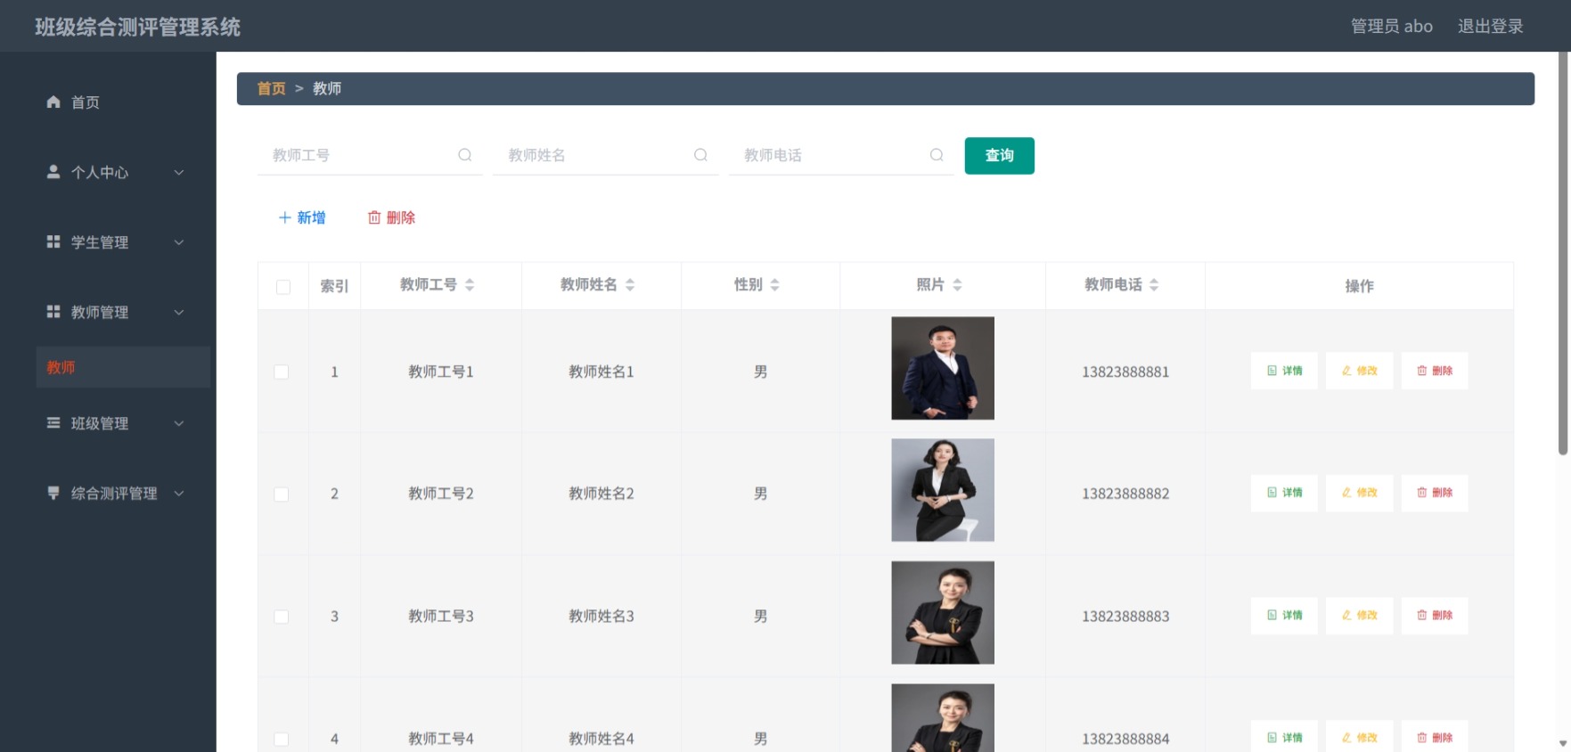
Task: Open the 班级管理 menu label
Action: click(x=100, y=423)
